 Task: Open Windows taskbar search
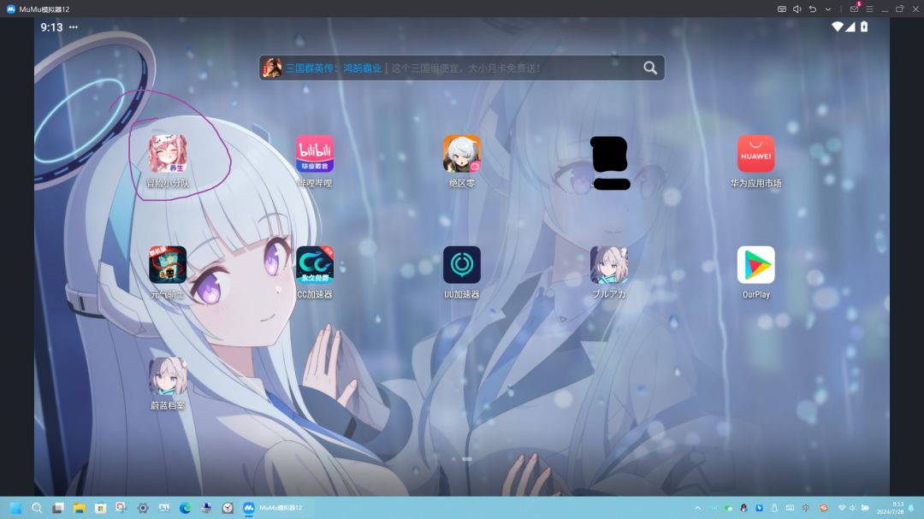[x=37, y=508]
